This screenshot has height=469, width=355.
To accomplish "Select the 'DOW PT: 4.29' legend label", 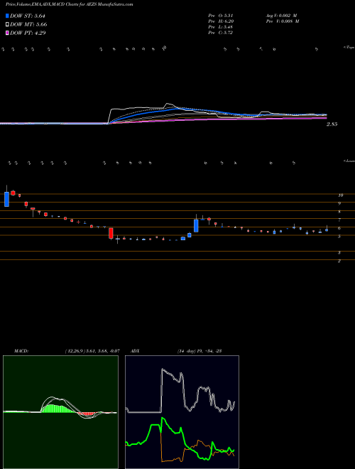I will tap(28, 33).
